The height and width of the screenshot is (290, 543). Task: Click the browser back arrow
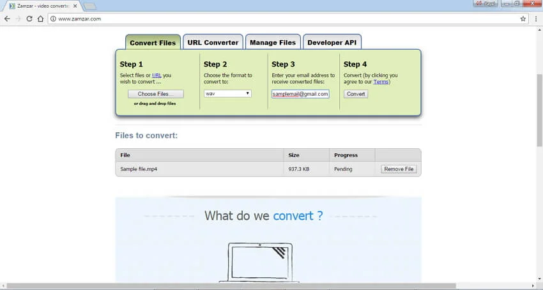7,19
